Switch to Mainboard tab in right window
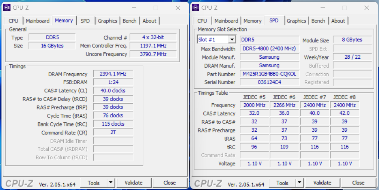 pos(227,21)
